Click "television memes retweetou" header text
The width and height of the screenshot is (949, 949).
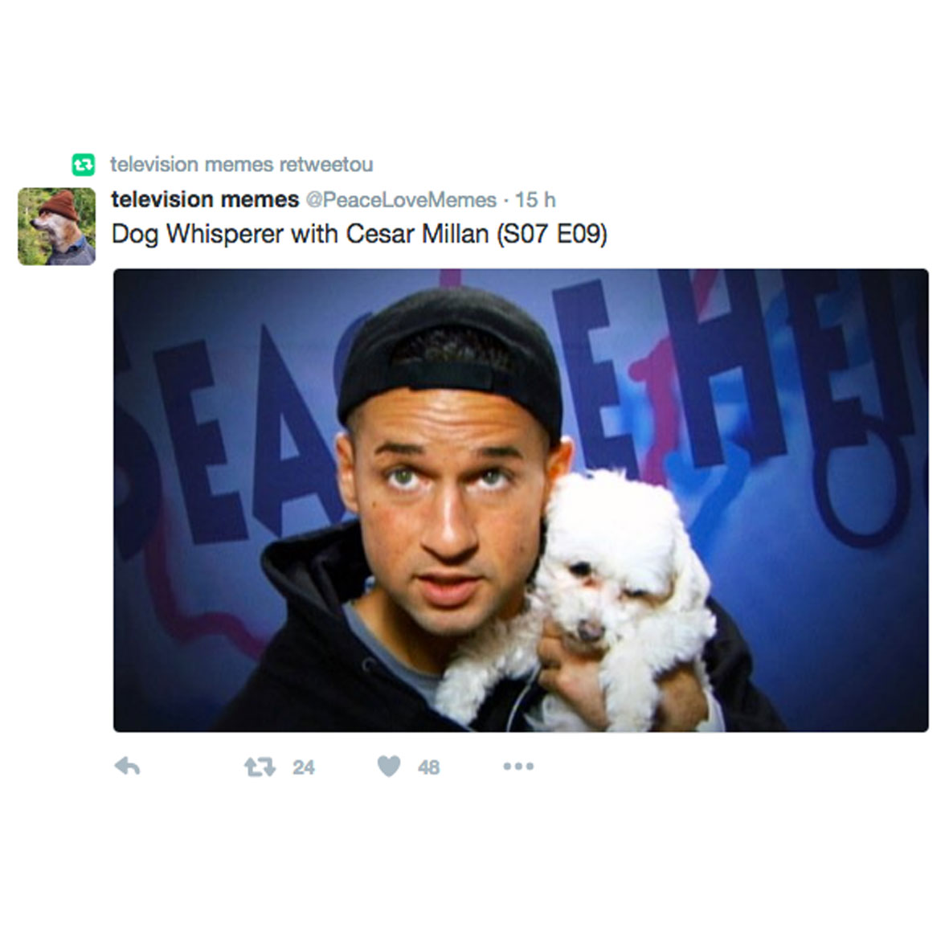click(x=242, y=165)
